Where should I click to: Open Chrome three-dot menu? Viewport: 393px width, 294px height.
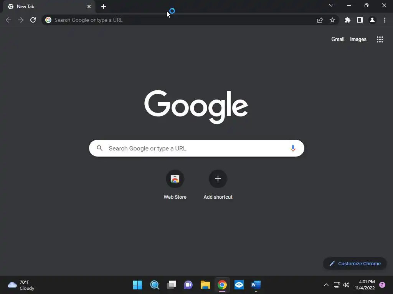(385, 20)
